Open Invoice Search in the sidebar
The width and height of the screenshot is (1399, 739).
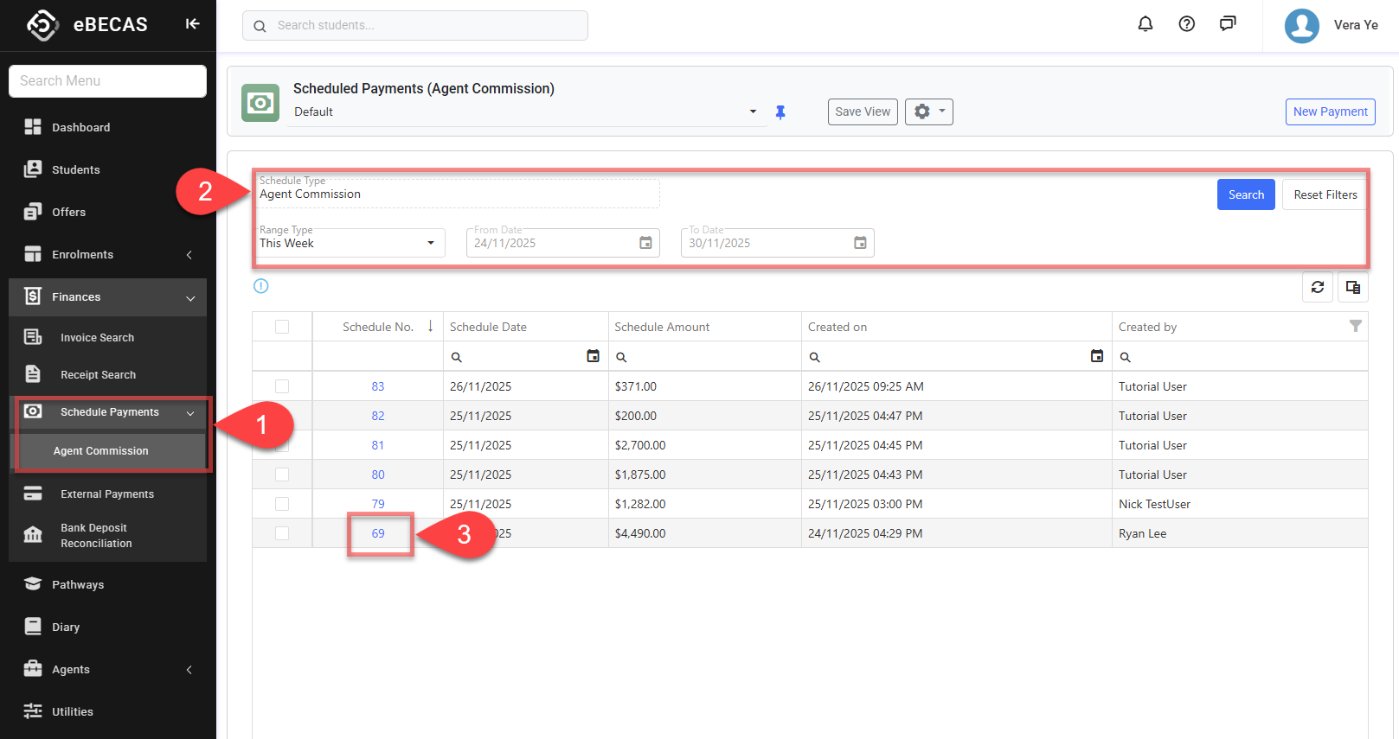pos(97,338)
